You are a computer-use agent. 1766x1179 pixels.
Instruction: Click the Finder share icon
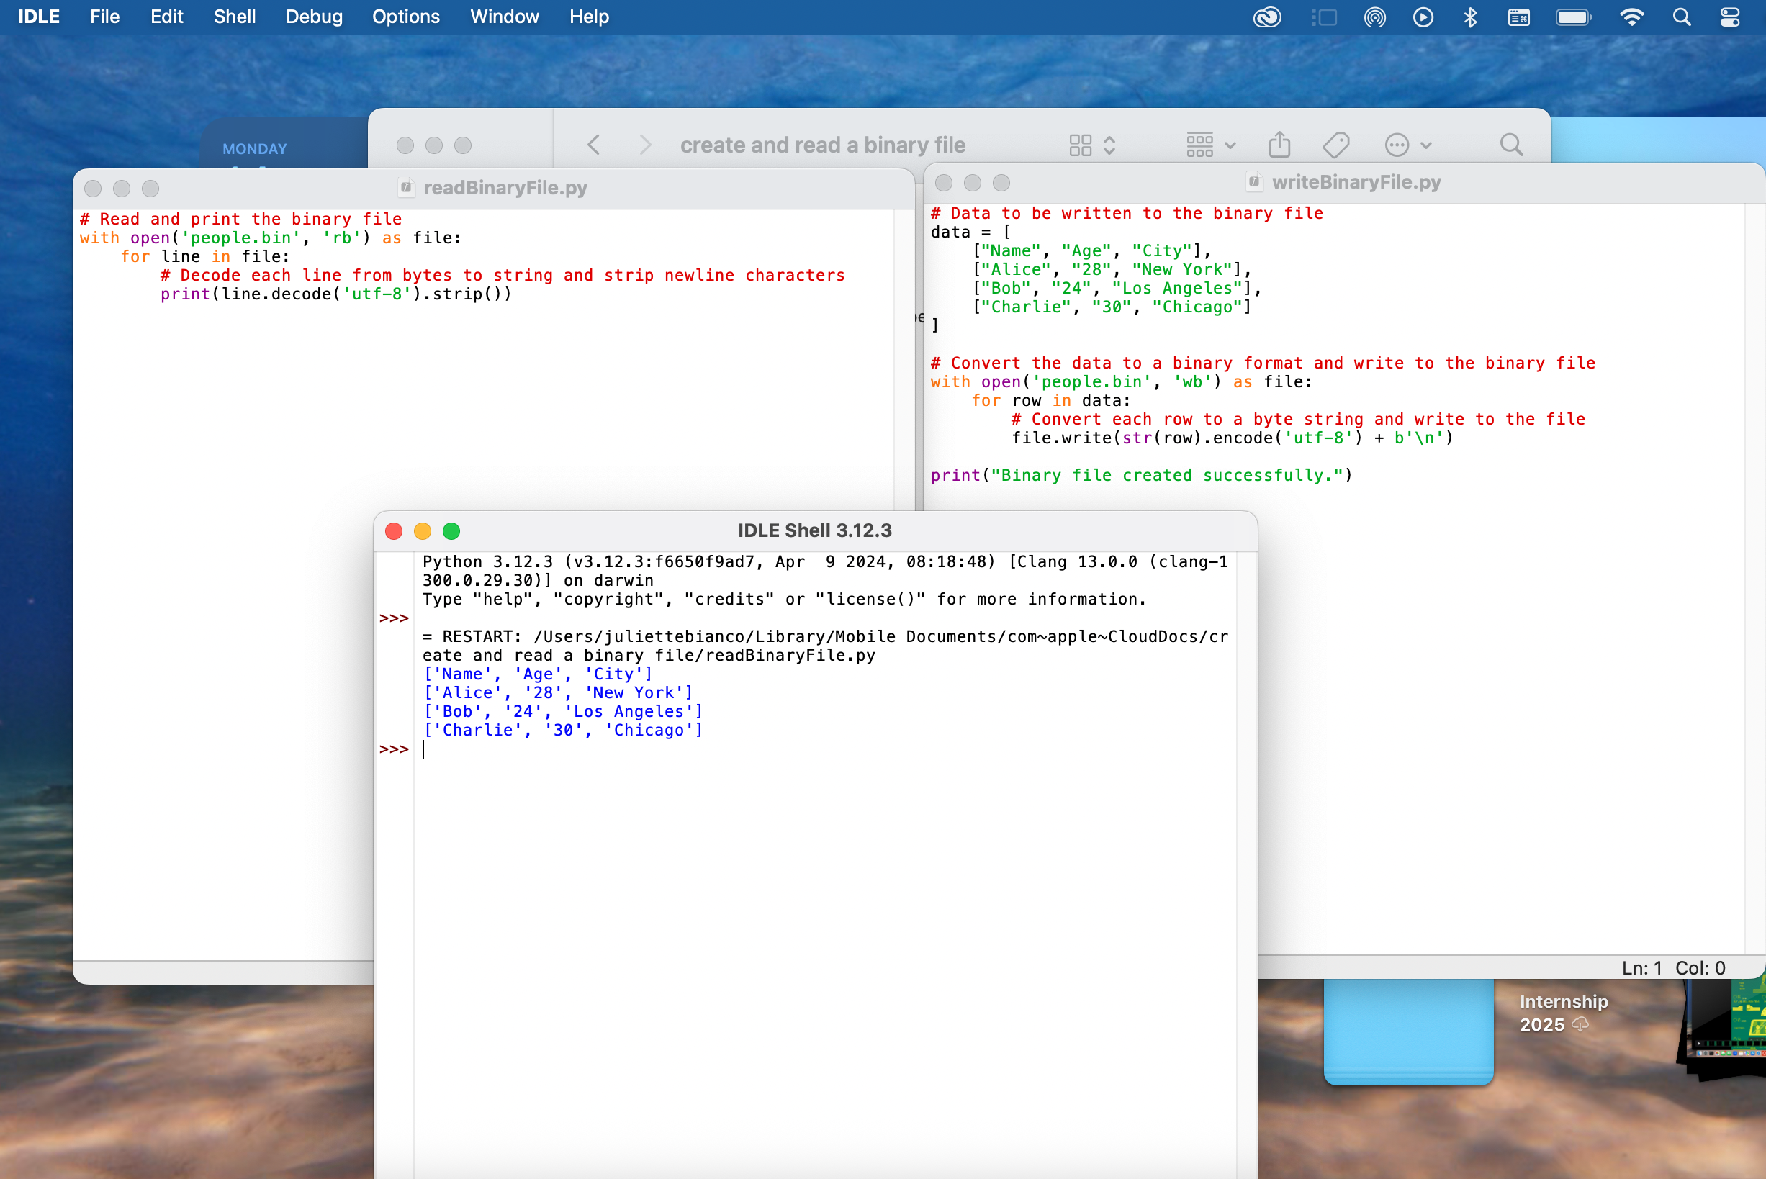1279,145
